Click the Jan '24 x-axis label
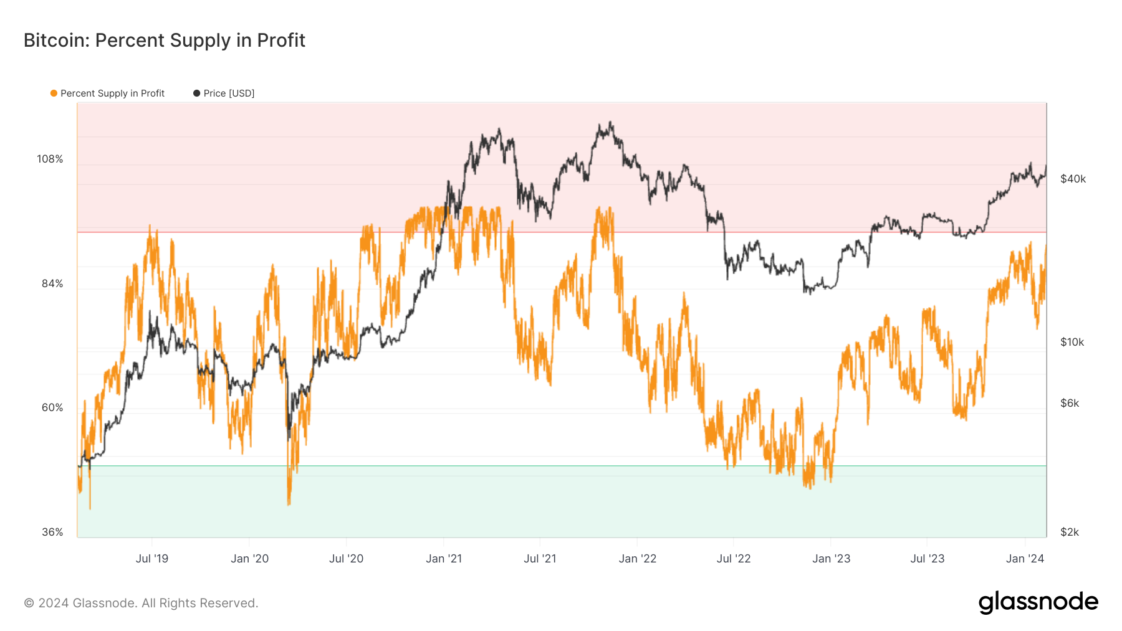Viewport: 1122px width, 631px height. point(1025,559)
